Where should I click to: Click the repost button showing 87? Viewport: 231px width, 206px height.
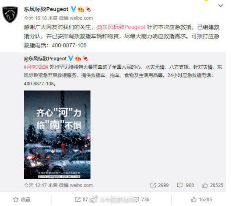click(x=82, y=199)
